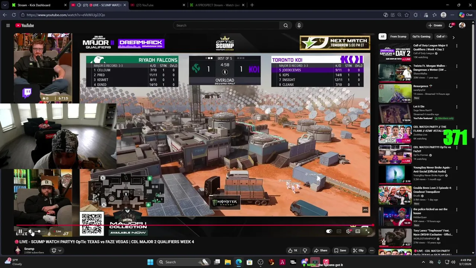Open the Scump channel avatar
Screen dimensions: 476x268
[x=18, y=250]
